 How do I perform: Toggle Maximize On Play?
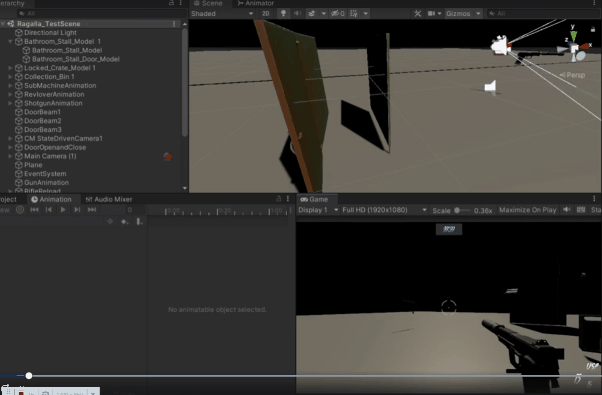(527, 210)
